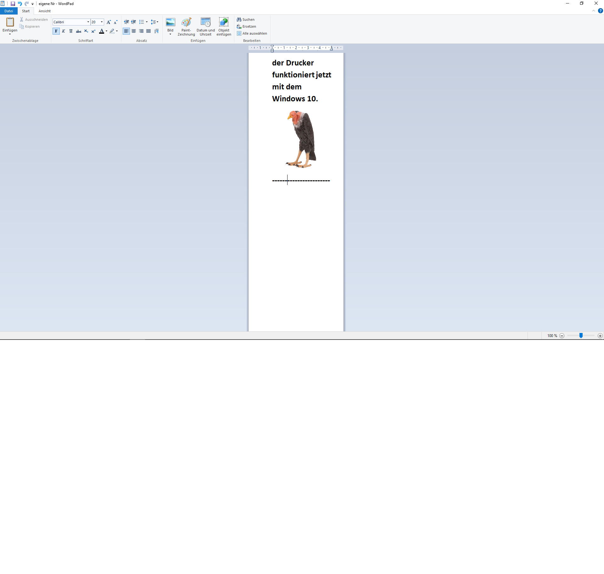Decrease paragraph indent
604x574 pixels.
coord(126,22)
